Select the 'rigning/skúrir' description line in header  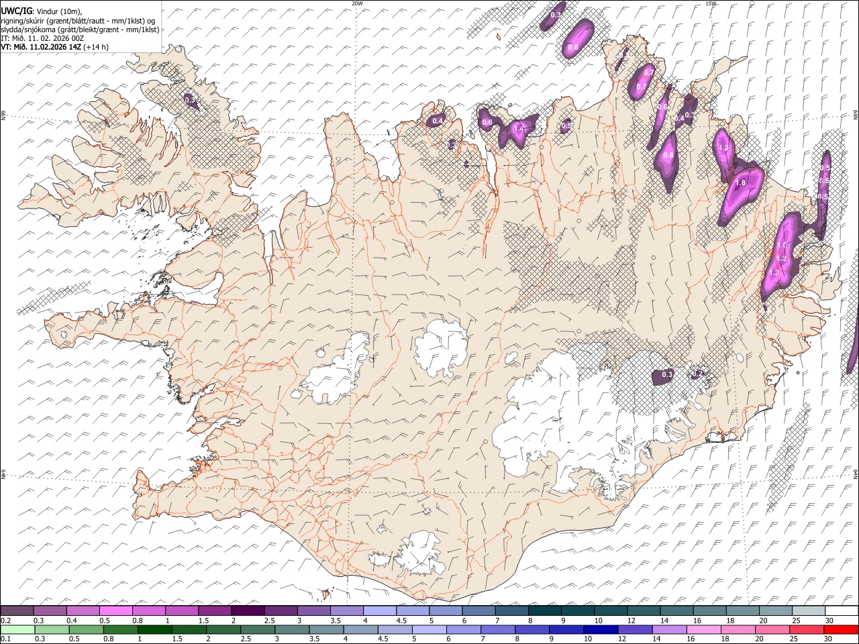[79, 20]
